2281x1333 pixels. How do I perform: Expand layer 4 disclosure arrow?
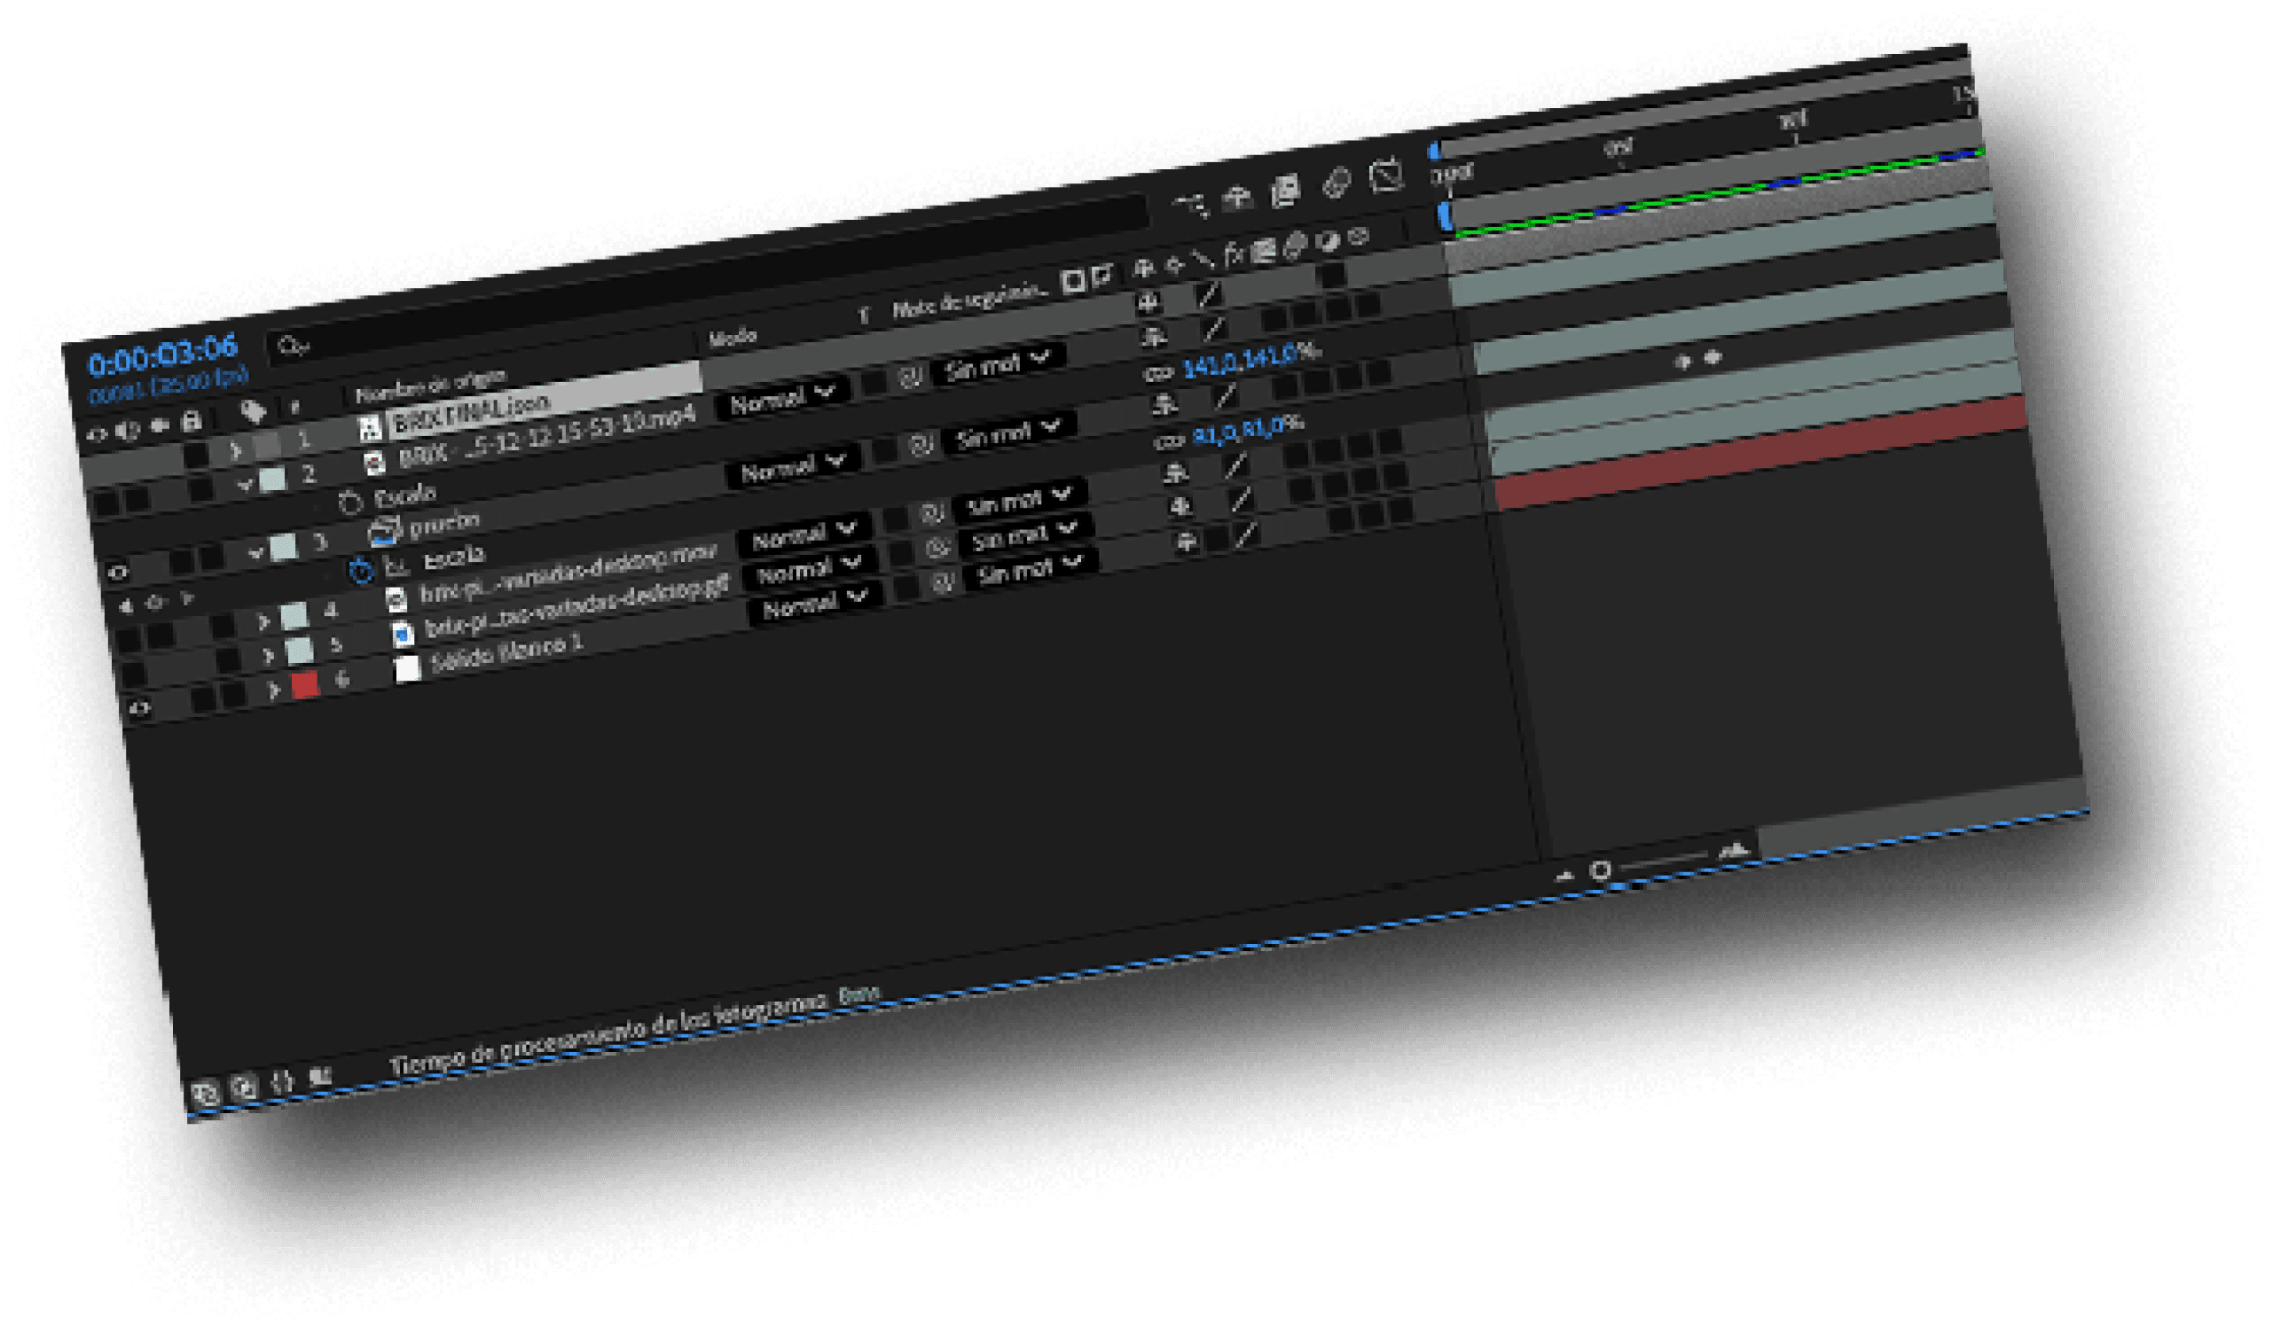(263, 622)
